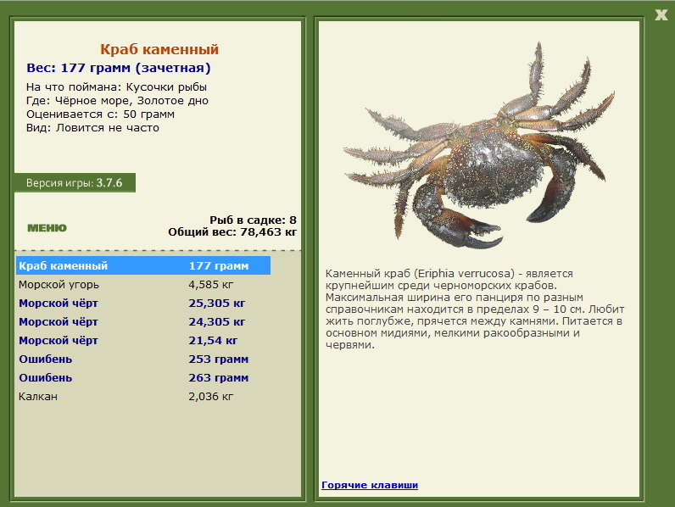675x507 pixels.
Task: Click the Eriphia verrucosa description text
Action: click(475, 309)
